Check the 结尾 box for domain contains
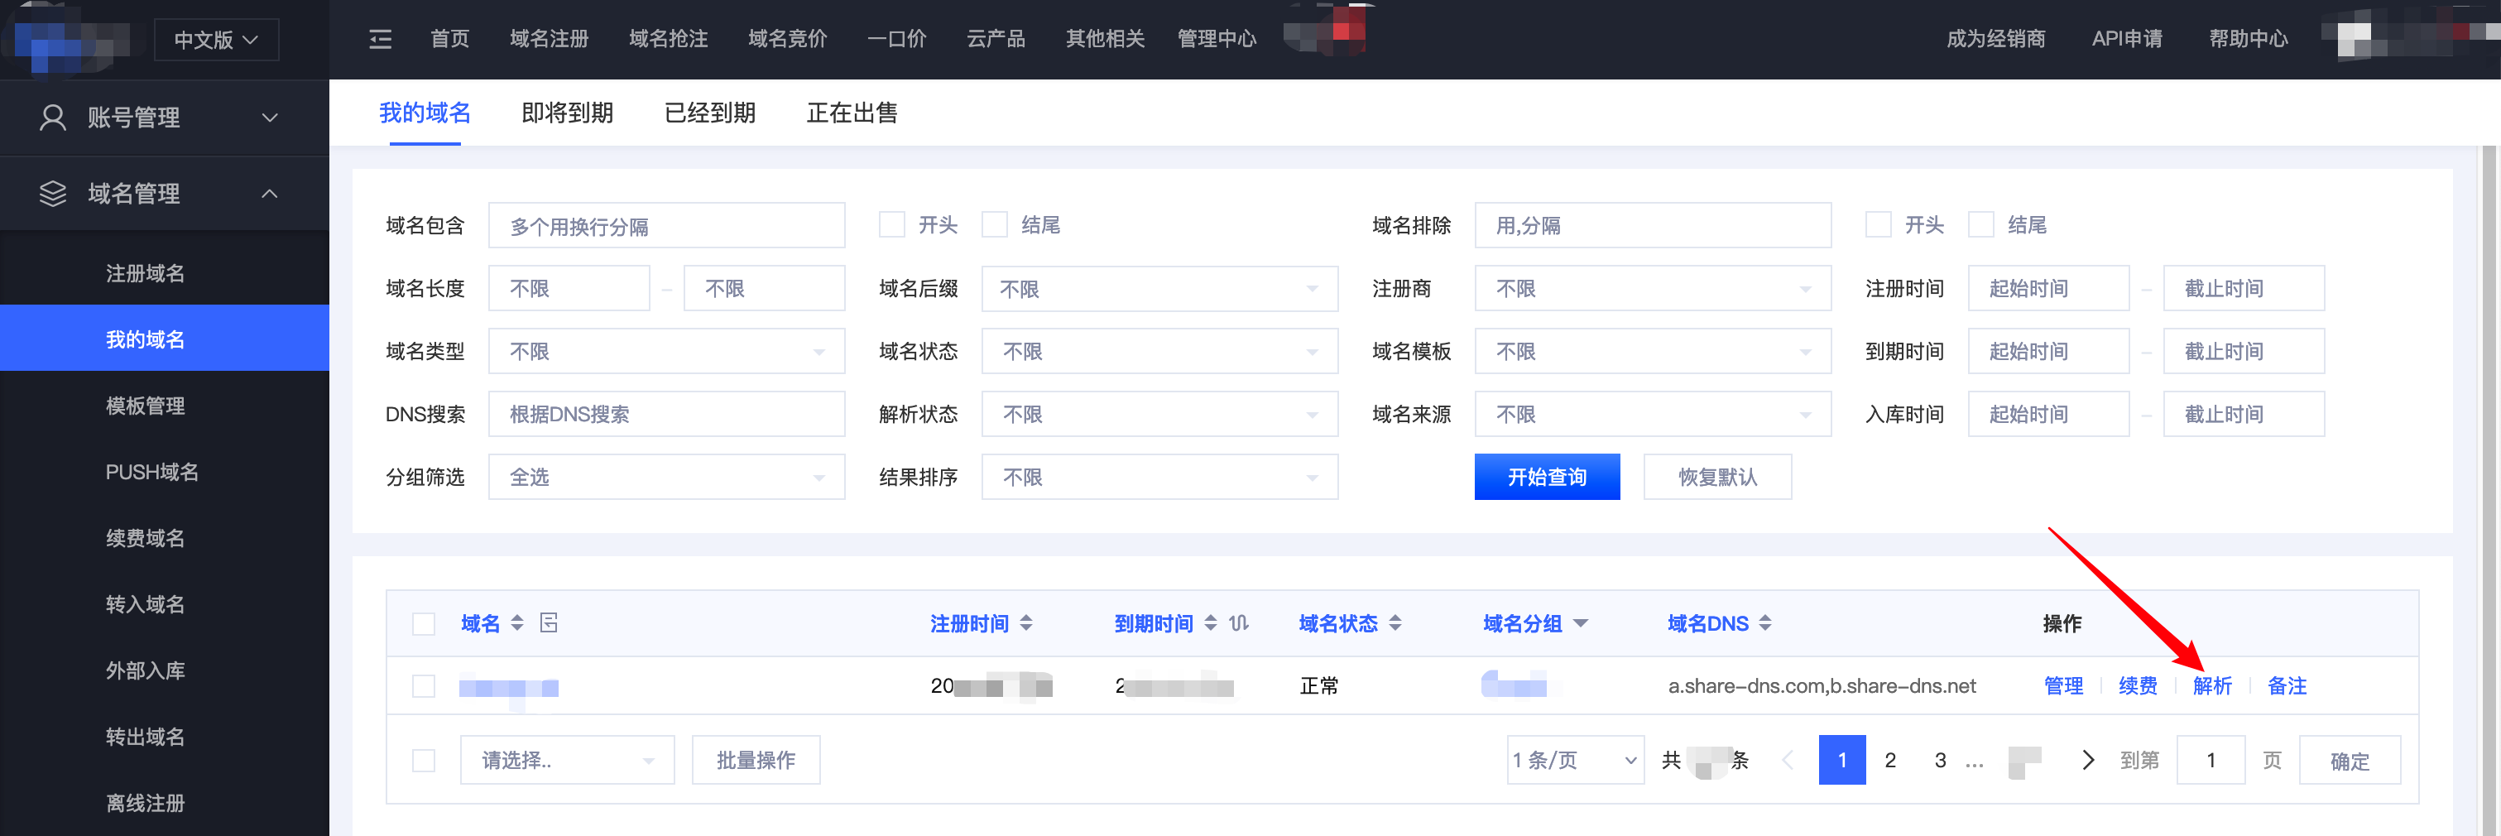The height and width of the screenshot is (836, 2501). (x=995, y=225)
